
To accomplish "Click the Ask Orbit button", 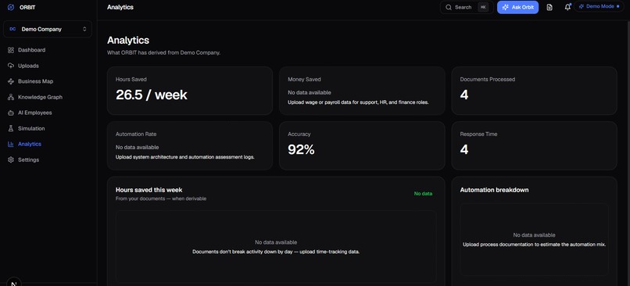I will [x=517, y=7].
